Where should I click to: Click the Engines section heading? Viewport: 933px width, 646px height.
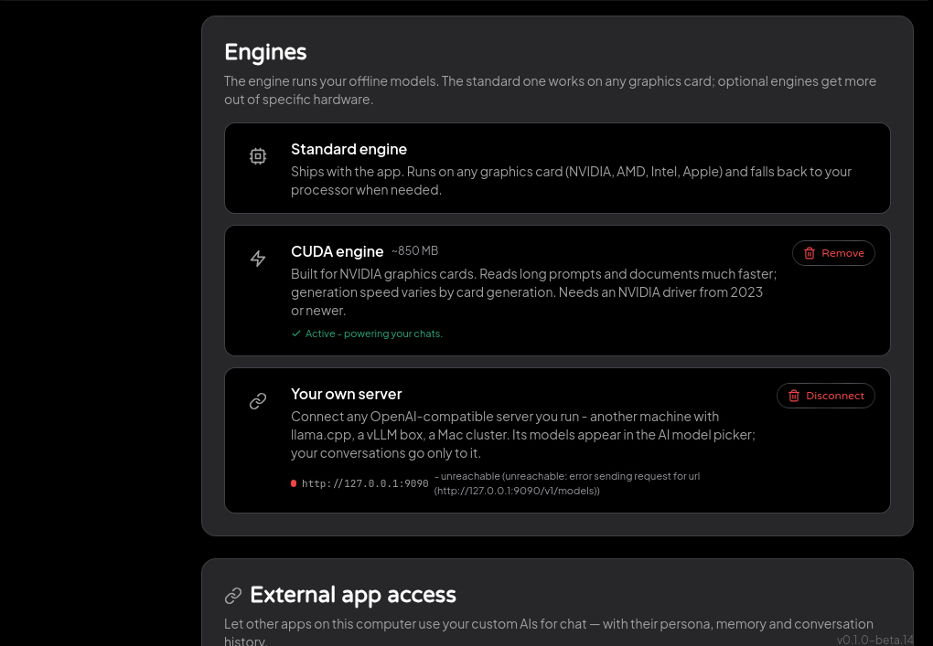tap(265, 52)
